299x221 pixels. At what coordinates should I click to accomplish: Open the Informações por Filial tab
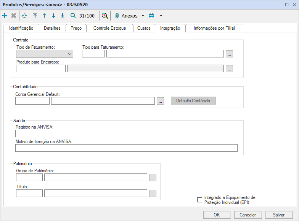click(214, 28)
